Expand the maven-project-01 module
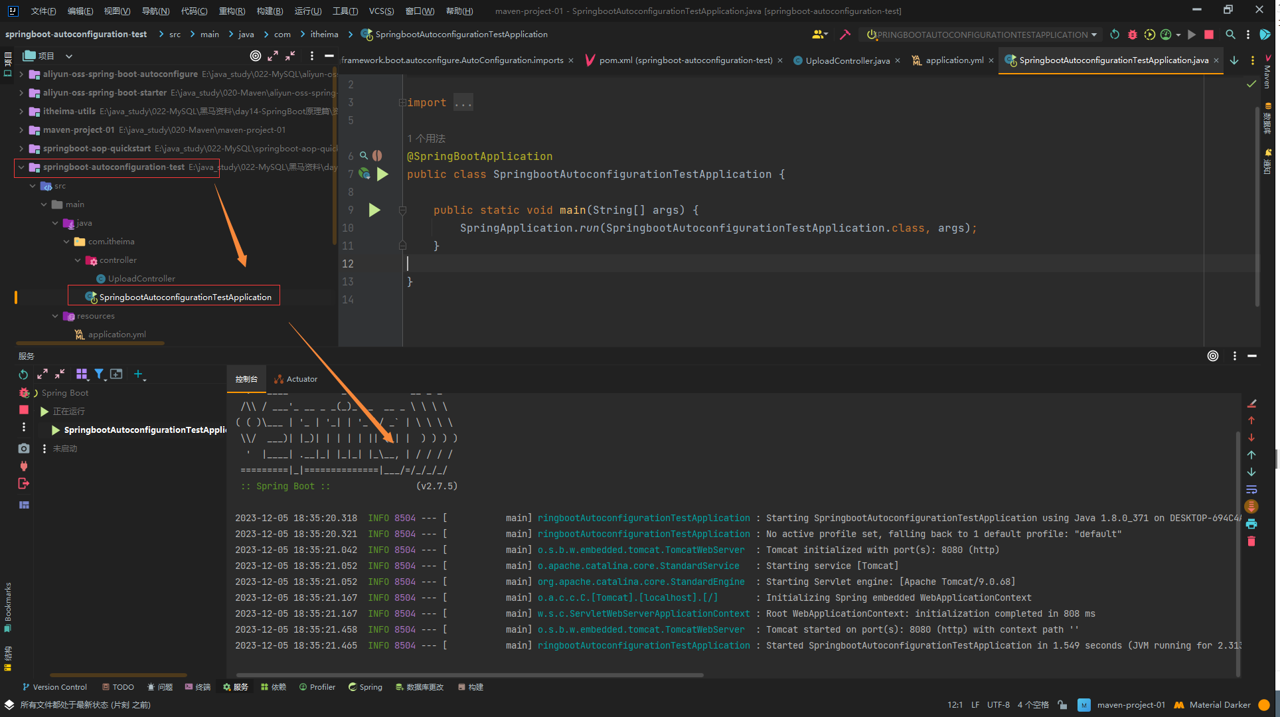The height and width of the screenshot is (717, 1280). [x=21, y=130]
